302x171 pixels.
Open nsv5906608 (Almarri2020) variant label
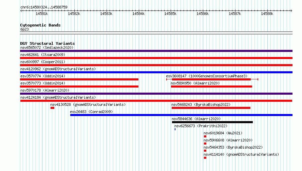[228, 140]
